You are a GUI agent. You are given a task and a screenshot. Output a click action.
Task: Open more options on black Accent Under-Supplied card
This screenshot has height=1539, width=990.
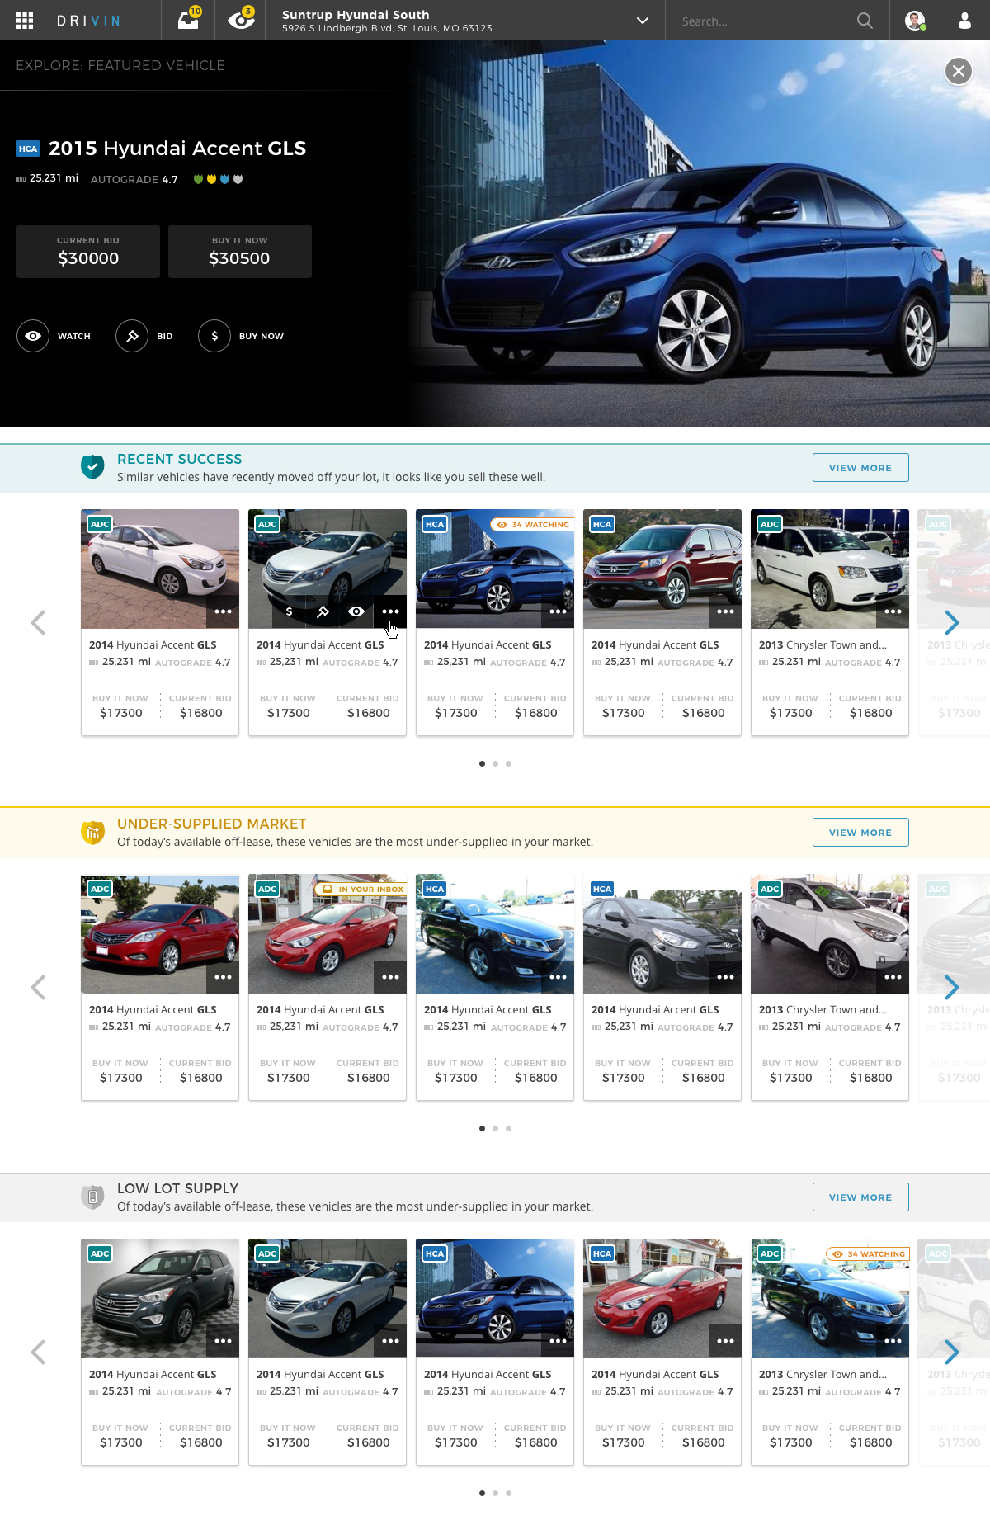(725, 976)
